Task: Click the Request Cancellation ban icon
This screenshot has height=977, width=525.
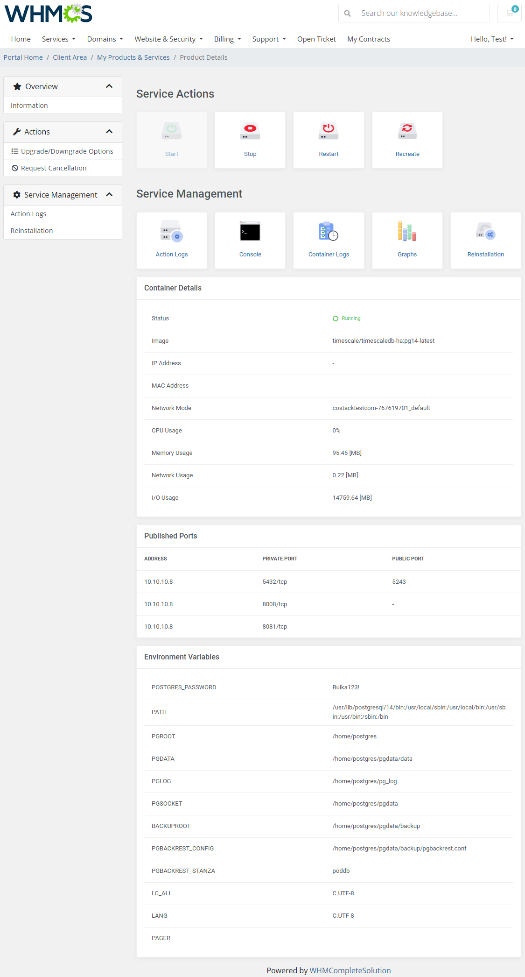Action: (15, 168)
